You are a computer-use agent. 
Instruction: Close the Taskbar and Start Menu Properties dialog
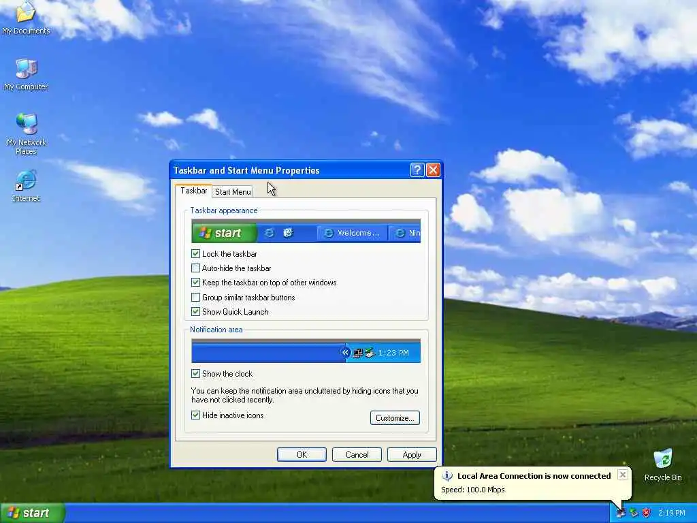tap(433, 170)
